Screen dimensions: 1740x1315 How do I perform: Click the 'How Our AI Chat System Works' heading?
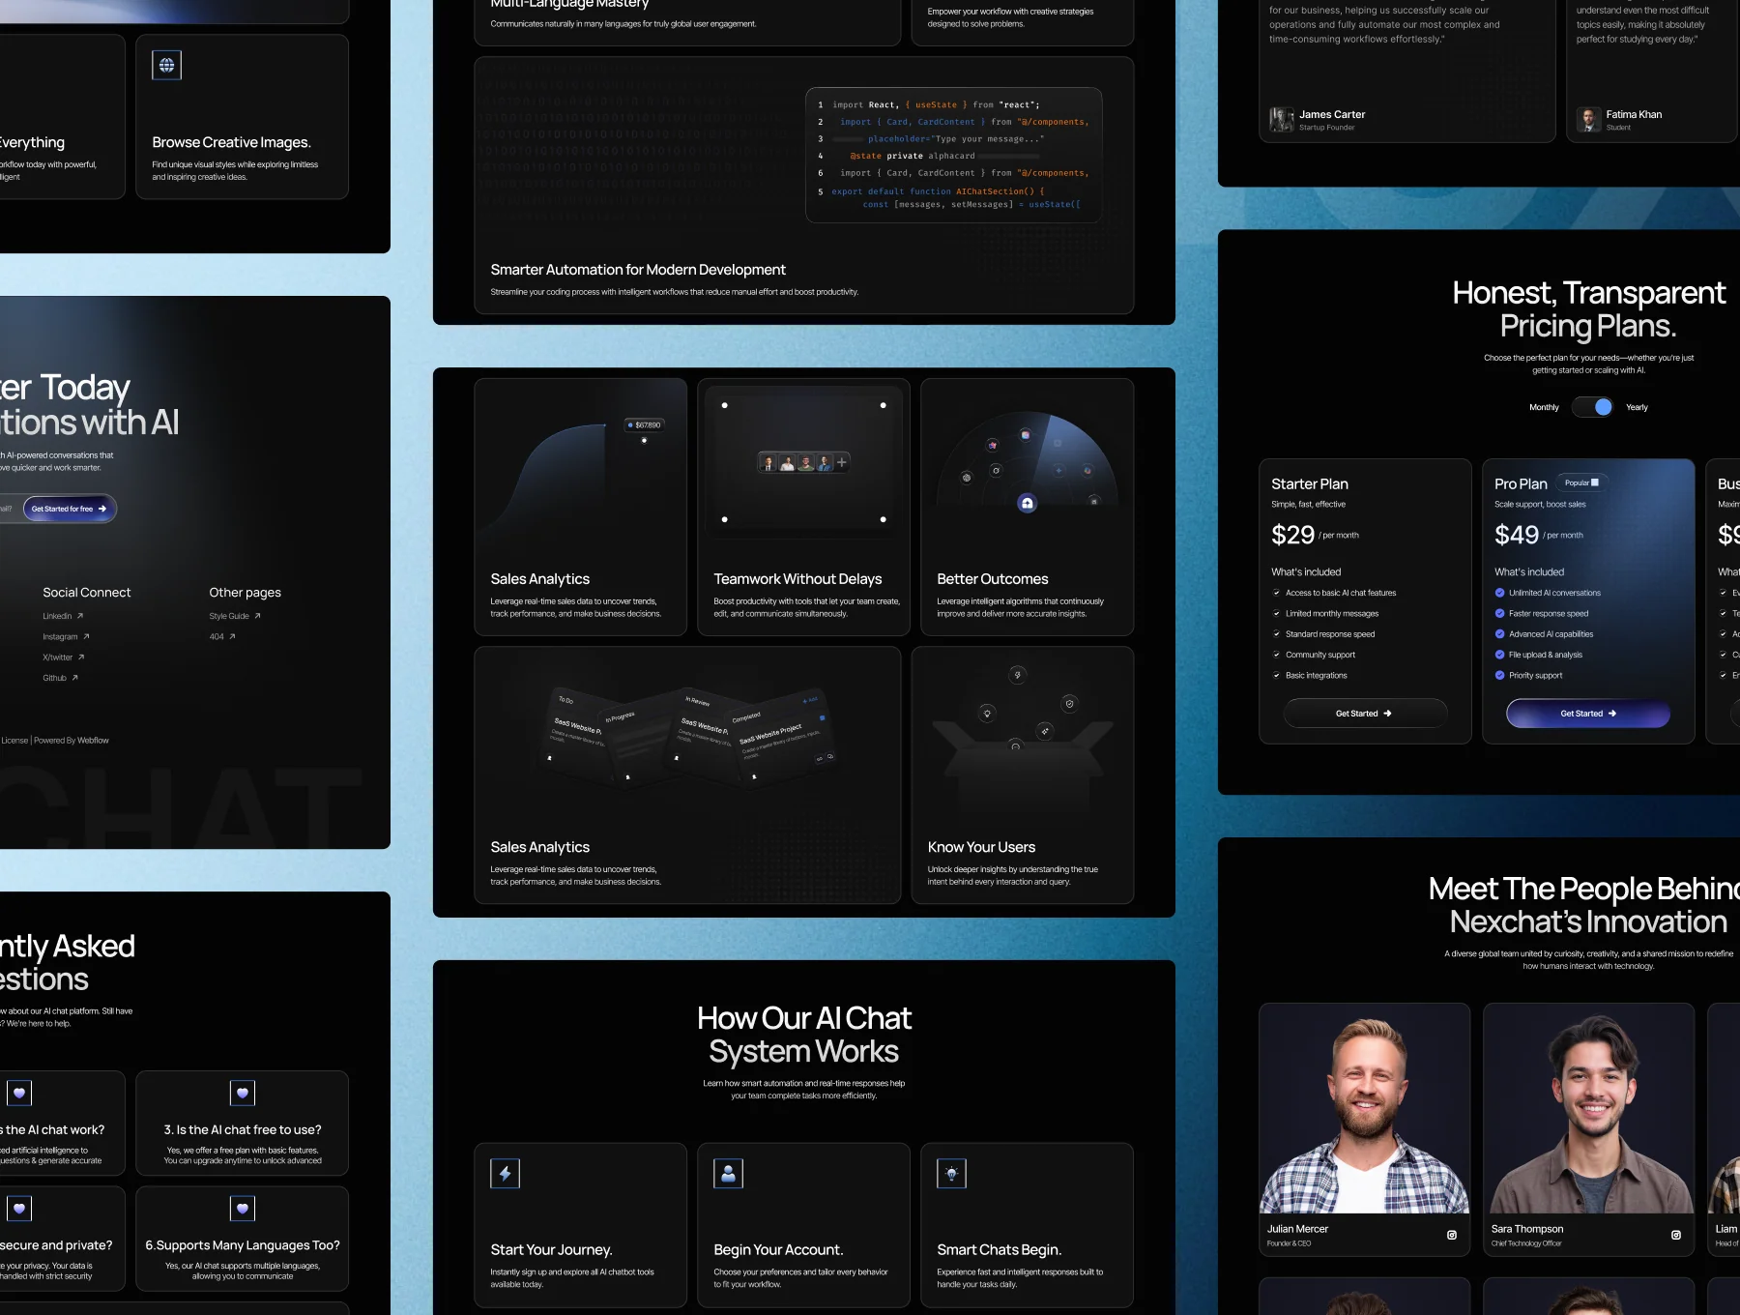click(804, 1035)
